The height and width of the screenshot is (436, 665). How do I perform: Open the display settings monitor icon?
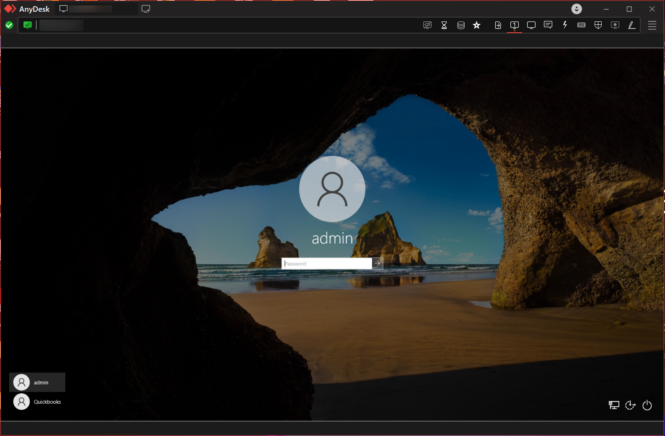pyautogui.click(x=531, y=25)
